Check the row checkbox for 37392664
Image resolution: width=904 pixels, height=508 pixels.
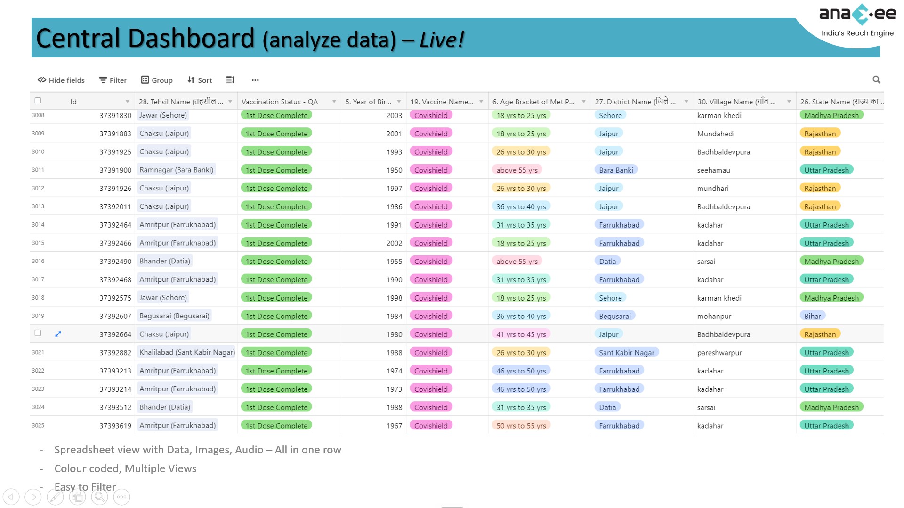[x=38, y=333]
